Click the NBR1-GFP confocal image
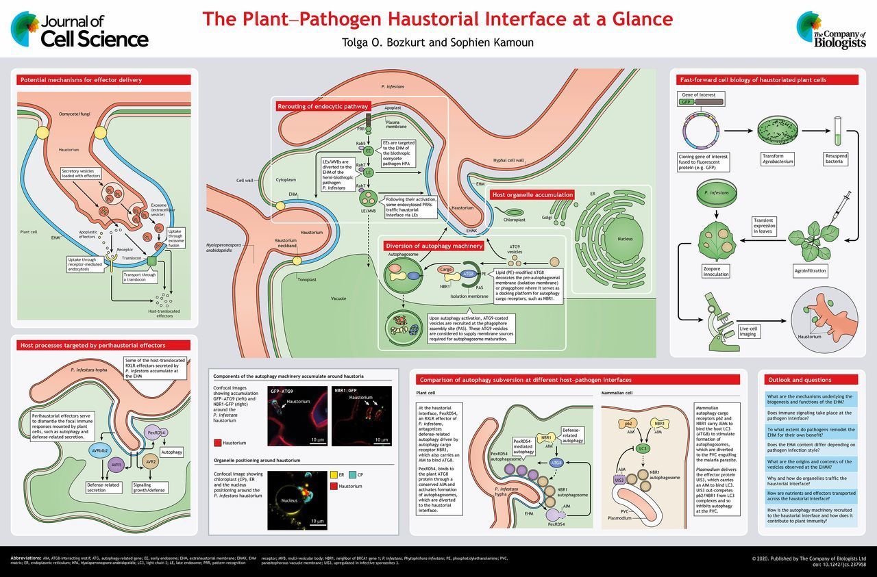The width and height of the screenshot is (877, 577). coord(361,416)
